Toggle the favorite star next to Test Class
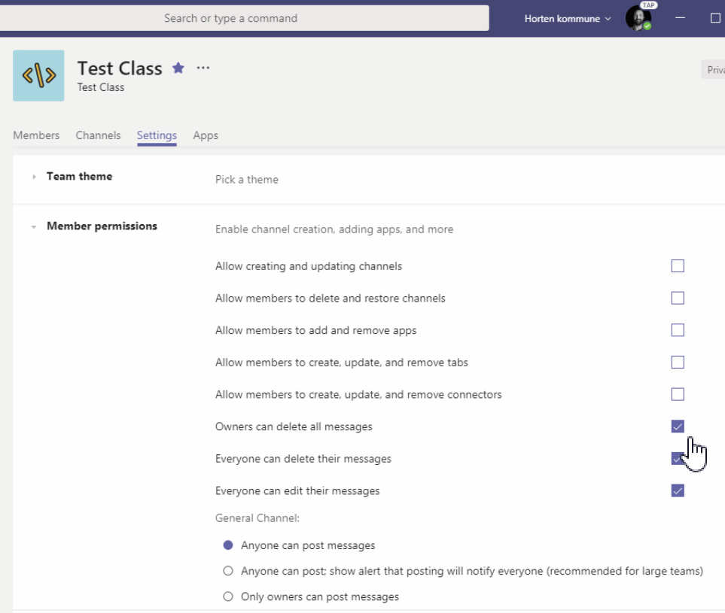 (178, 68)
